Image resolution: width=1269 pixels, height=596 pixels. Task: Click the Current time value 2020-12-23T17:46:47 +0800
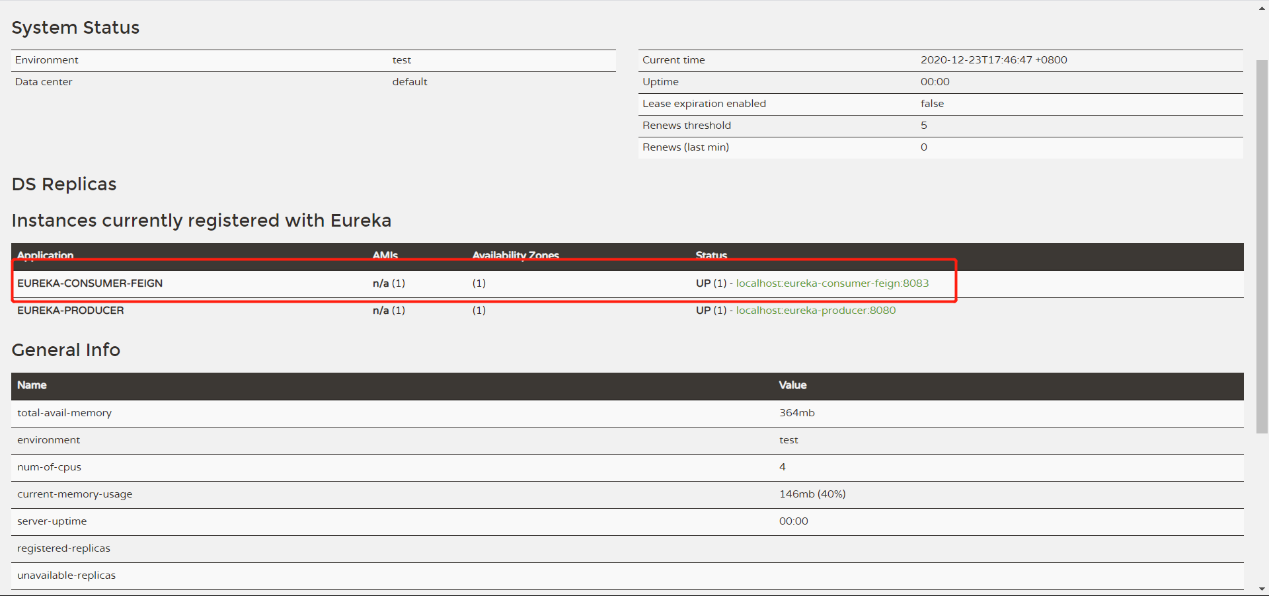tap(993, 59)
